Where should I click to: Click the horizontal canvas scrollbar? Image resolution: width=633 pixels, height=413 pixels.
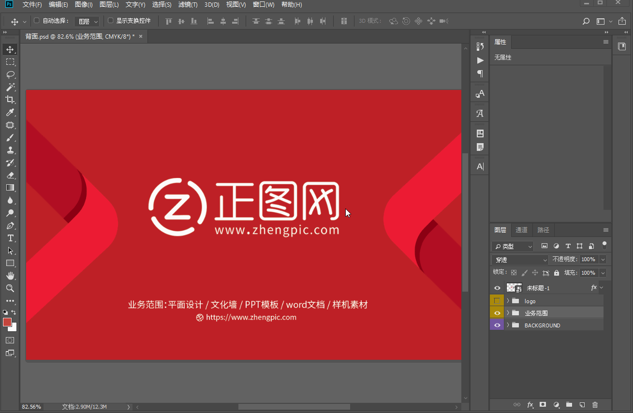tap(294, 407)
